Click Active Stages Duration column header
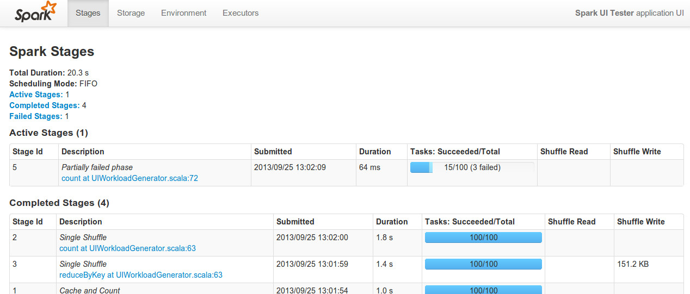 (375, 152)
